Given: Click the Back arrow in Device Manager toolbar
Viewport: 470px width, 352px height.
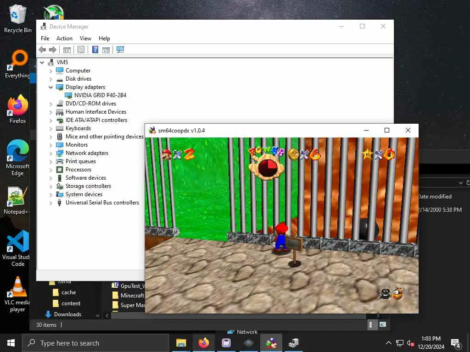Looking at the screenshot, I should [42, 49].
